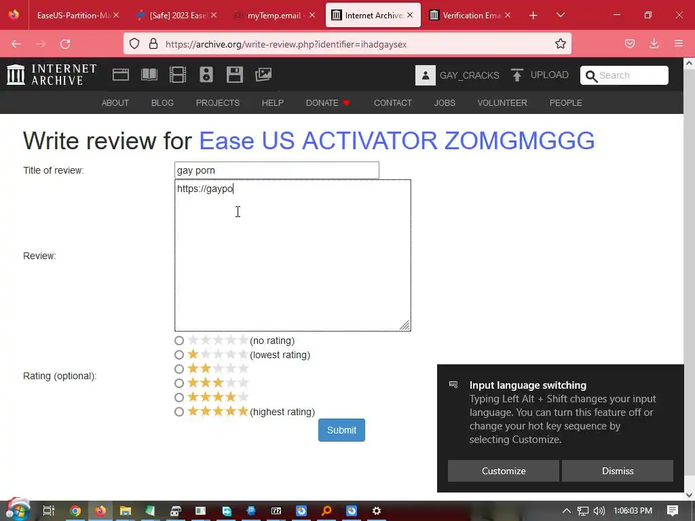695x521 pixels.
Task: Open the Software floppy disk icon
Action: [x=234, y=75]
